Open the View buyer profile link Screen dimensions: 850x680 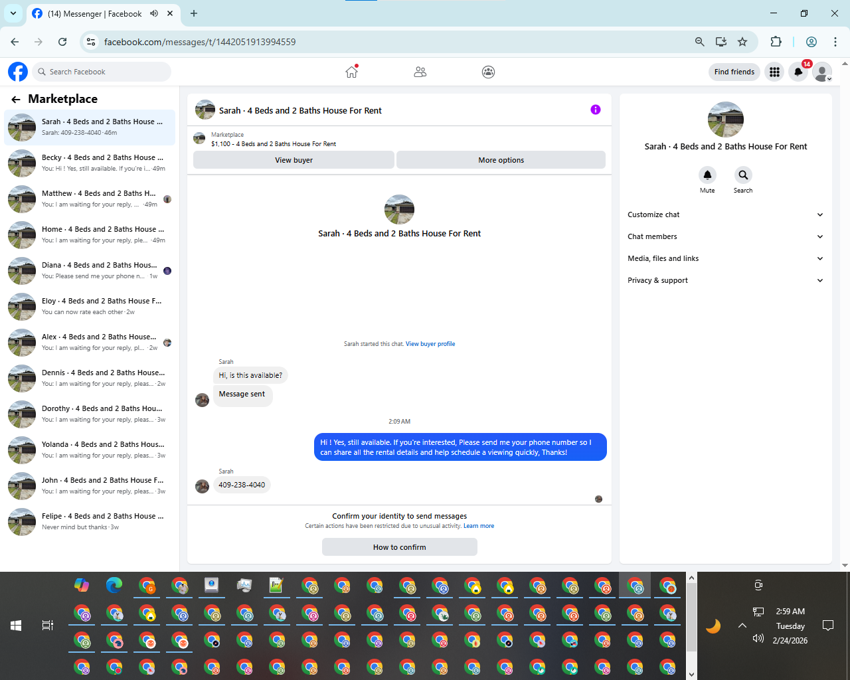click(x=430, y=344)
